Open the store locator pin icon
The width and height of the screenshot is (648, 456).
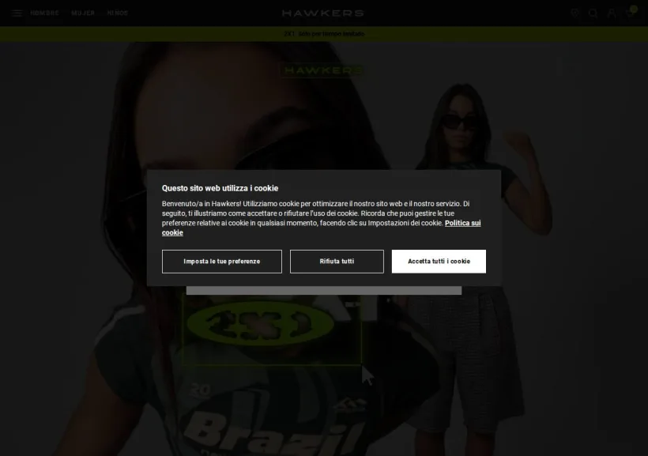point(575,13)
